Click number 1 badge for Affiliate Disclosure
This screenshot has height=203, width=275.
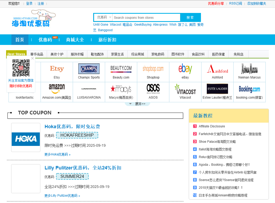(x=195, y=126)
